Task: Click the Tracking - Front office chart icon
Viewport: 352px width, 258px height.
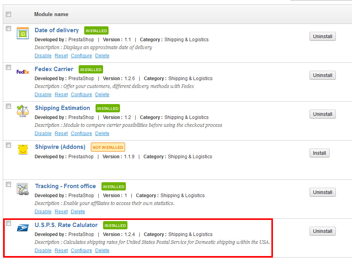Action: pos(23,189)
